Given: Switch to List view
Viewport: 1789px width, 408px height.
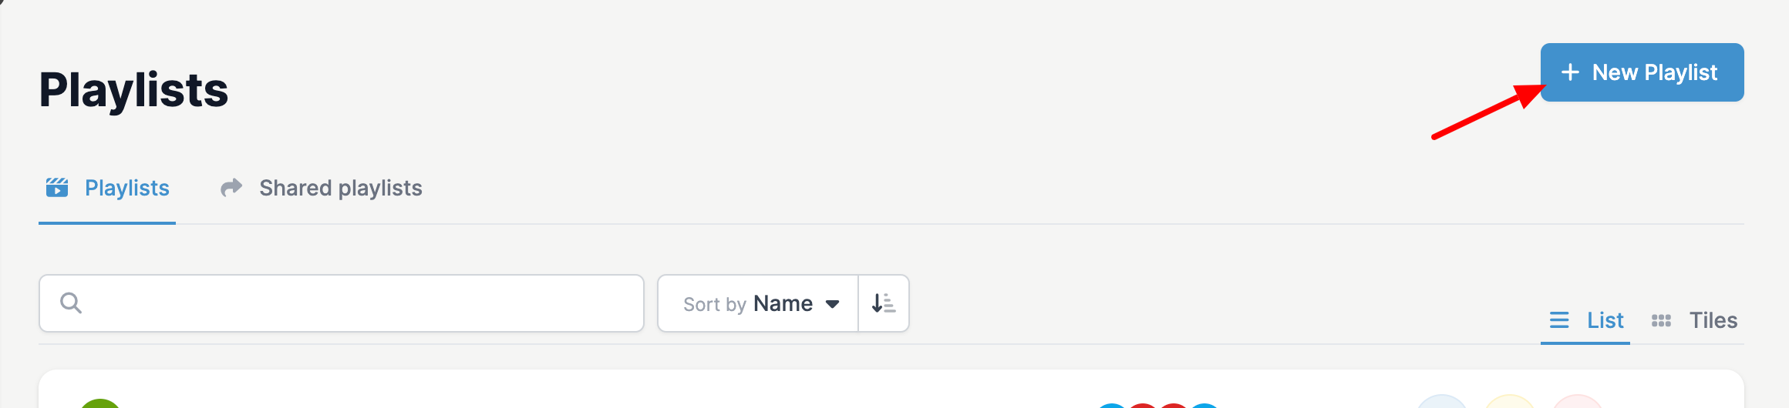Looking at the screenshot, I should [x=1585, y=320].
